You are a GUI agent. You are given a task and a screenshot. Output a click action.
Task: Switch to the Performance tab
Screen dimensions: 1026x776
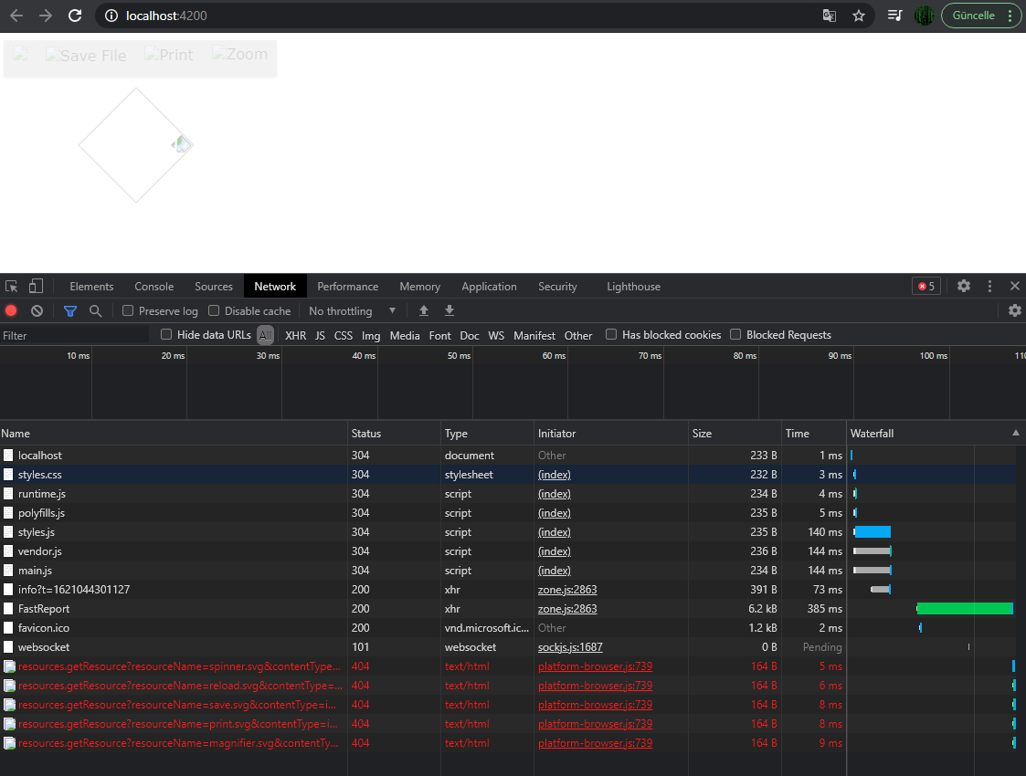[x=347, y=287]
